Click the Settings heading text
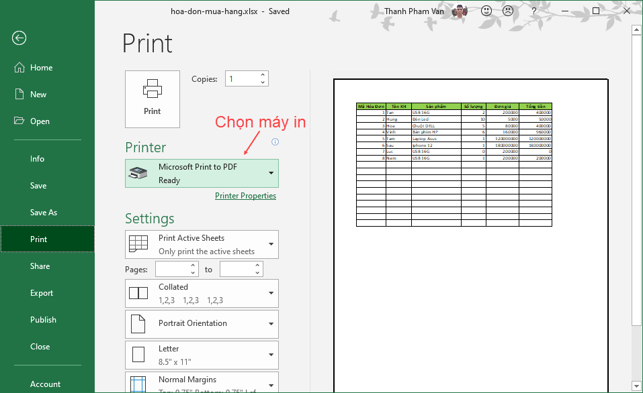The width and height of the screenshot is (643, 393). (x=150, y=219)
